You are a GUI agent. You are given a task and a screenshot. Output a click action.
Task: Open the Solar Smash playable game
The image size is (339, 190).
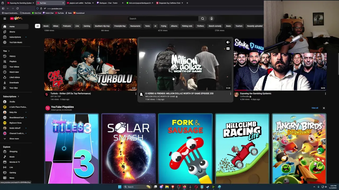tap(129, 149)
